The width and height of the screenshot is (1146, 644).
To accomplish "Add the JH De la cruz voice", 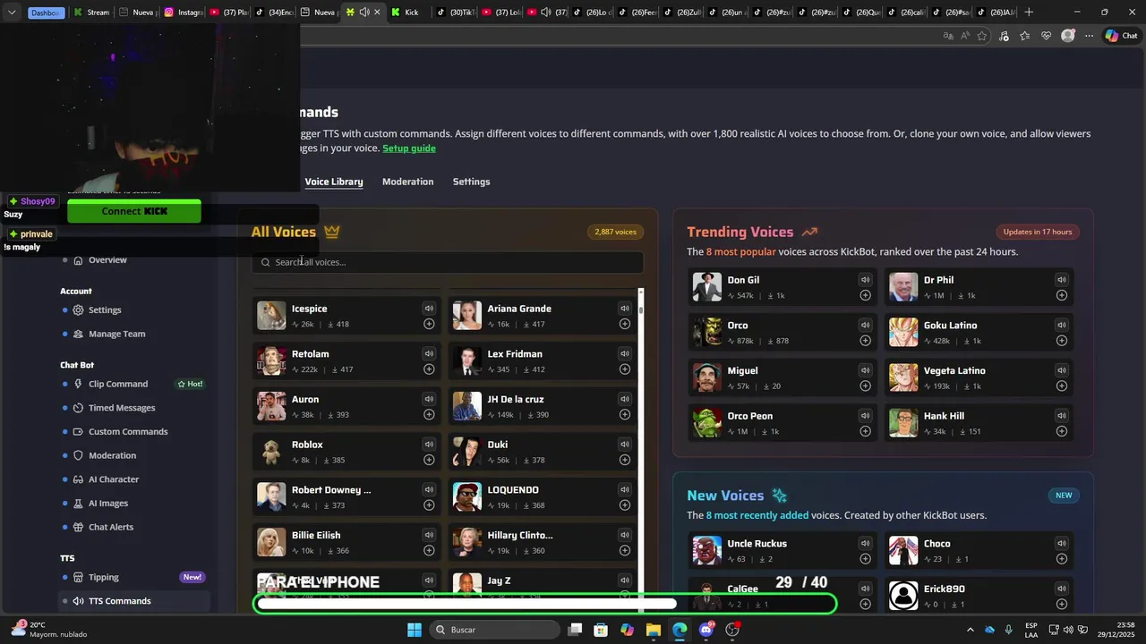I will click(x=625, y=414).
